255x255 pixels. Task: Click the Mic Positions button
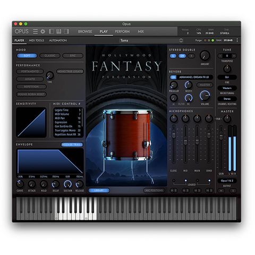(154, 190)
